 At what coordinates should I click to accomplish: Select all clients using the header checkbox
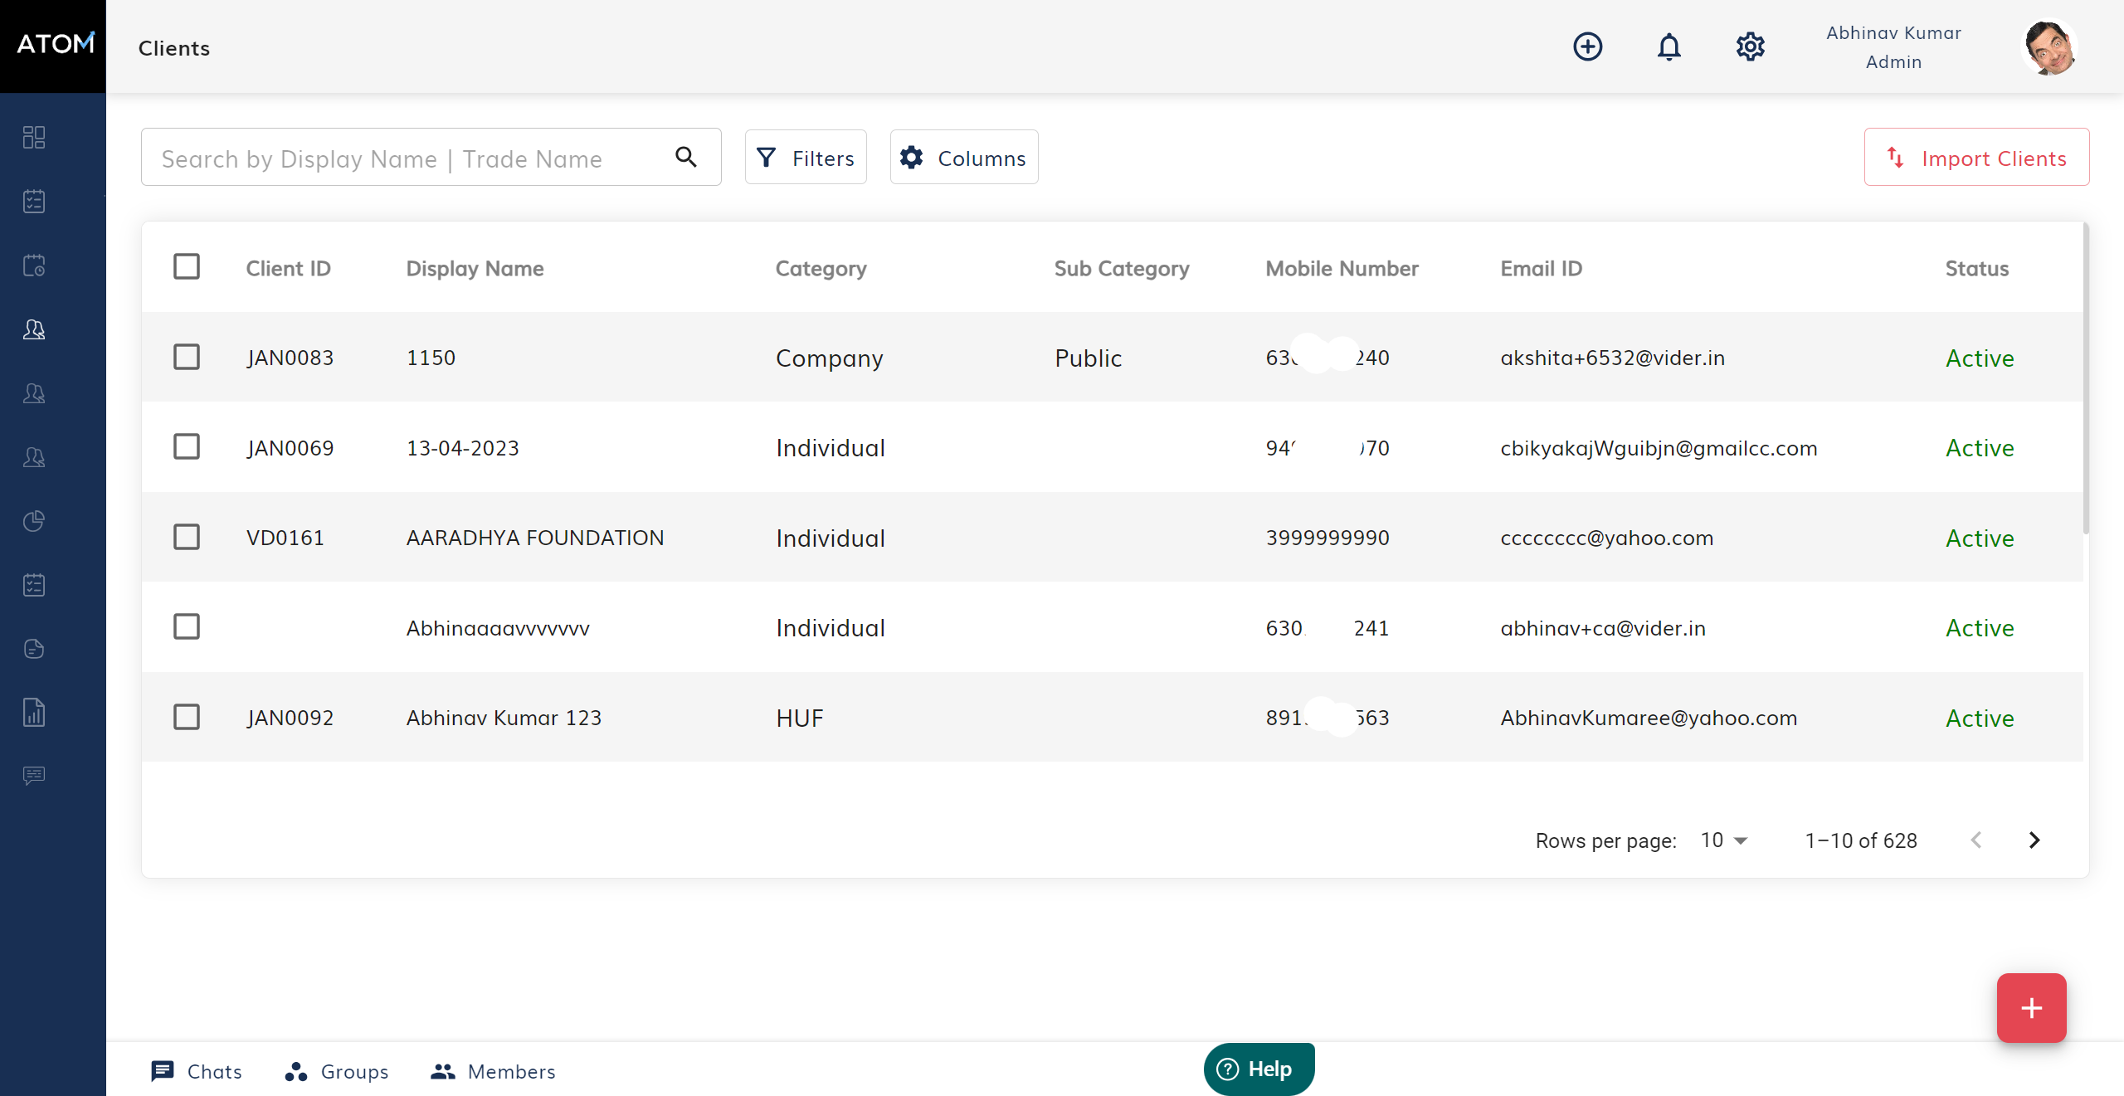coord(187,266)
